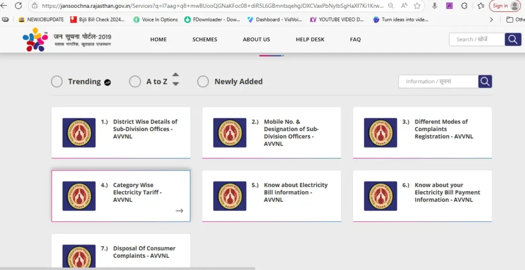Click the AVVNL logo on Category Wise Tariff card
This screenshot has width=525, height=270.
click(x=79, y=196)
